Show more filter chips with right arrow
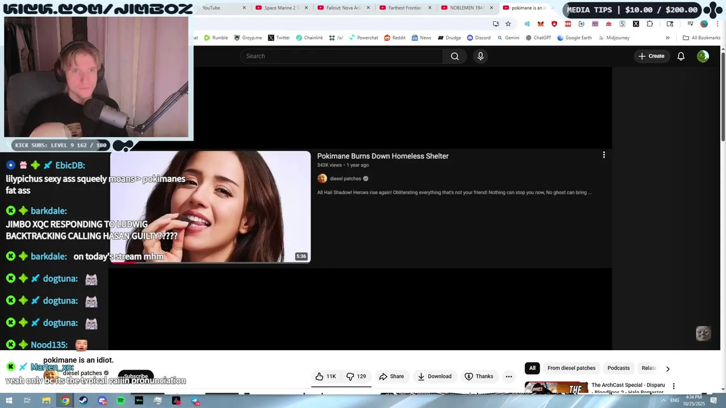Screen dimensions: 726x408 click(x=668, y=369)
